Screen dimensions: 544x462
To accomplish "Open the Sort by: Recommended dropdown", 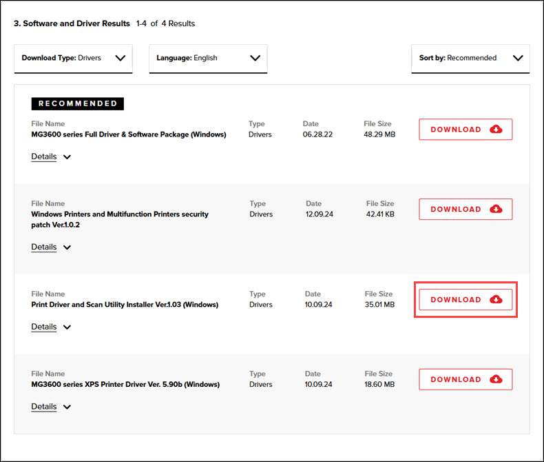I will (x=470, y=59).
